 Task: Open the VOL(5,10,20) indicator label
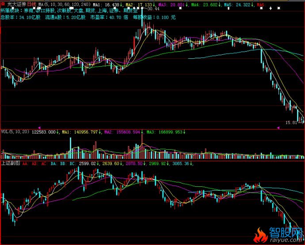pos(15,132)
